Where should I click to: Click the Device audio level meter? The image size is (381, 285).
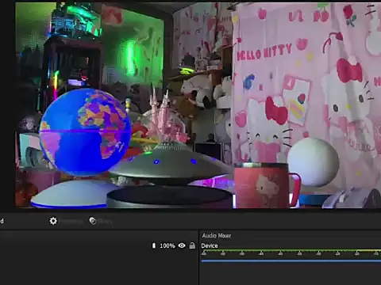[291, 250]
